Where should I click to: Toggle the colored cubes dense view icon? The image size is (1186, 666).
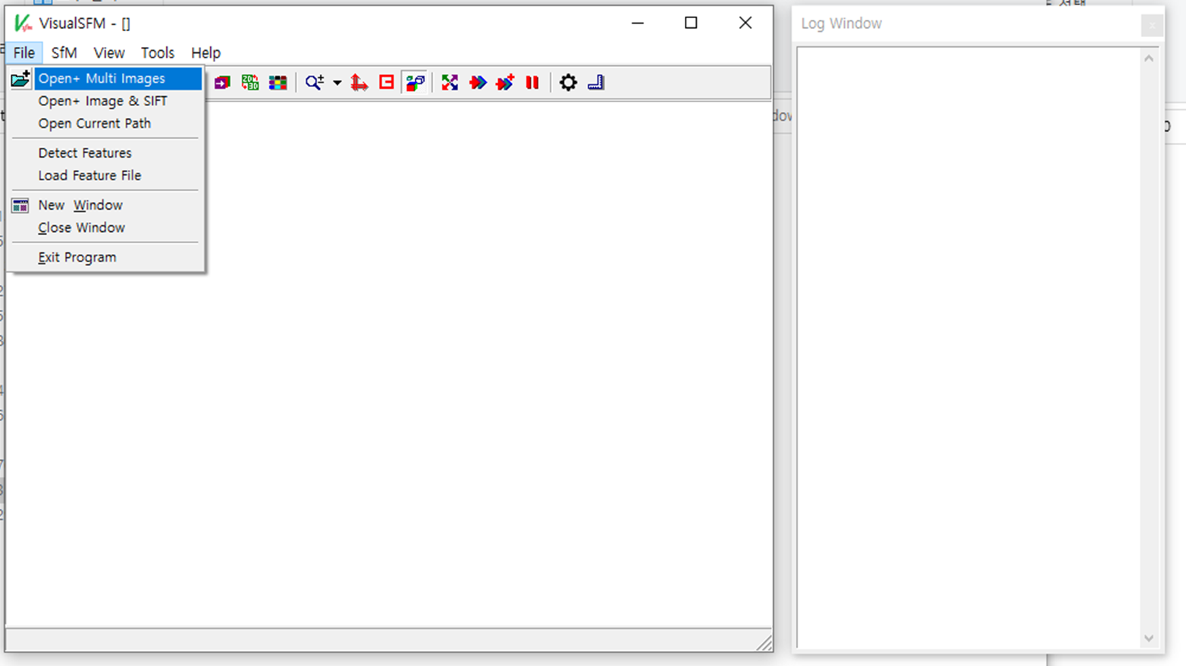(x=415, y=83)
